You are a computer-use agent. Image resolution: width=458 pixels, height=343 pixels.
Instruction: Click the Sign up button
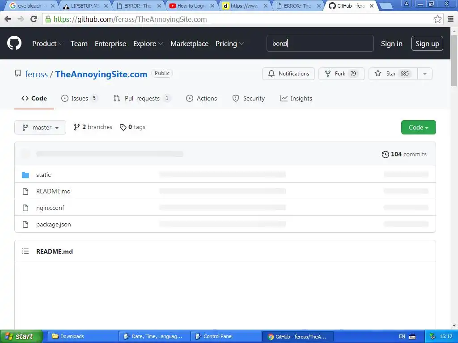(x=427, y=43)
